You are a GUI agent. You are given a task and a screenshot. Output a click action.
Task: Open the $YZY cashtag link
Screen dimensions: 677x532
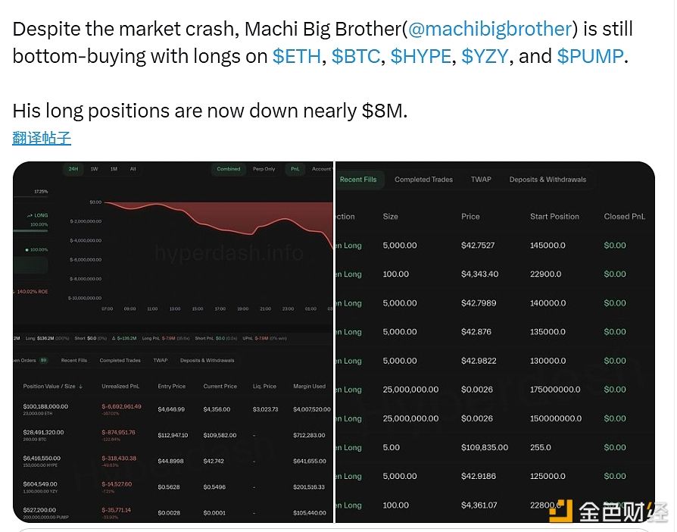click(x=485, y=57)
